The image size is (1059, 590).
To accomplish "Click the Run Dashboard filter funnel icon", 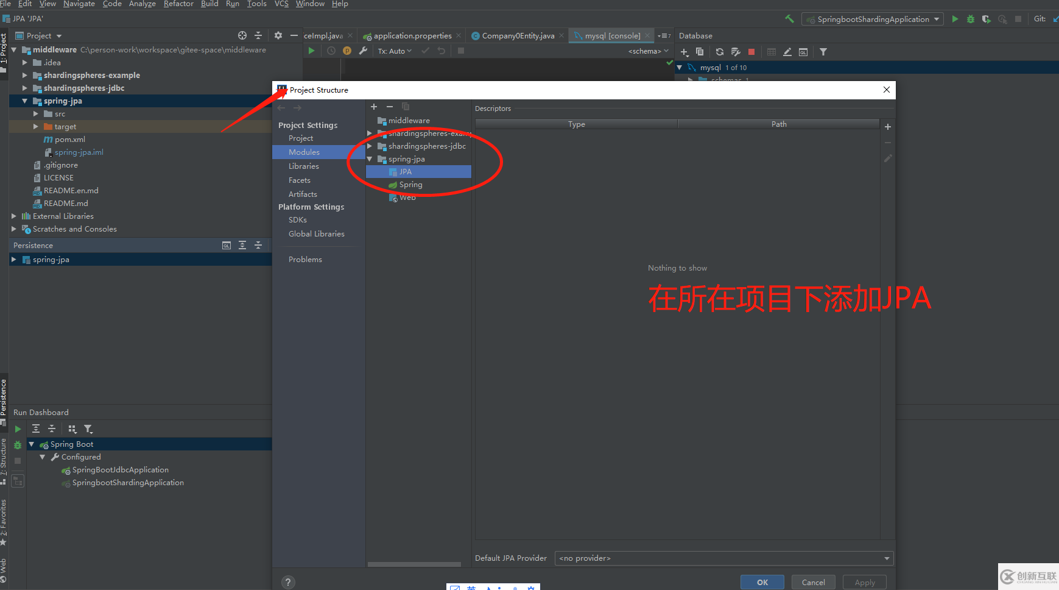I will [88, 429].
